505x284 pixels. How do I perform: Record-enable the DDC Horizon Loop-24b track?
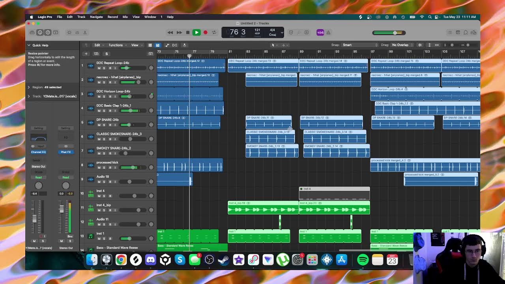(x=110, y=96)
